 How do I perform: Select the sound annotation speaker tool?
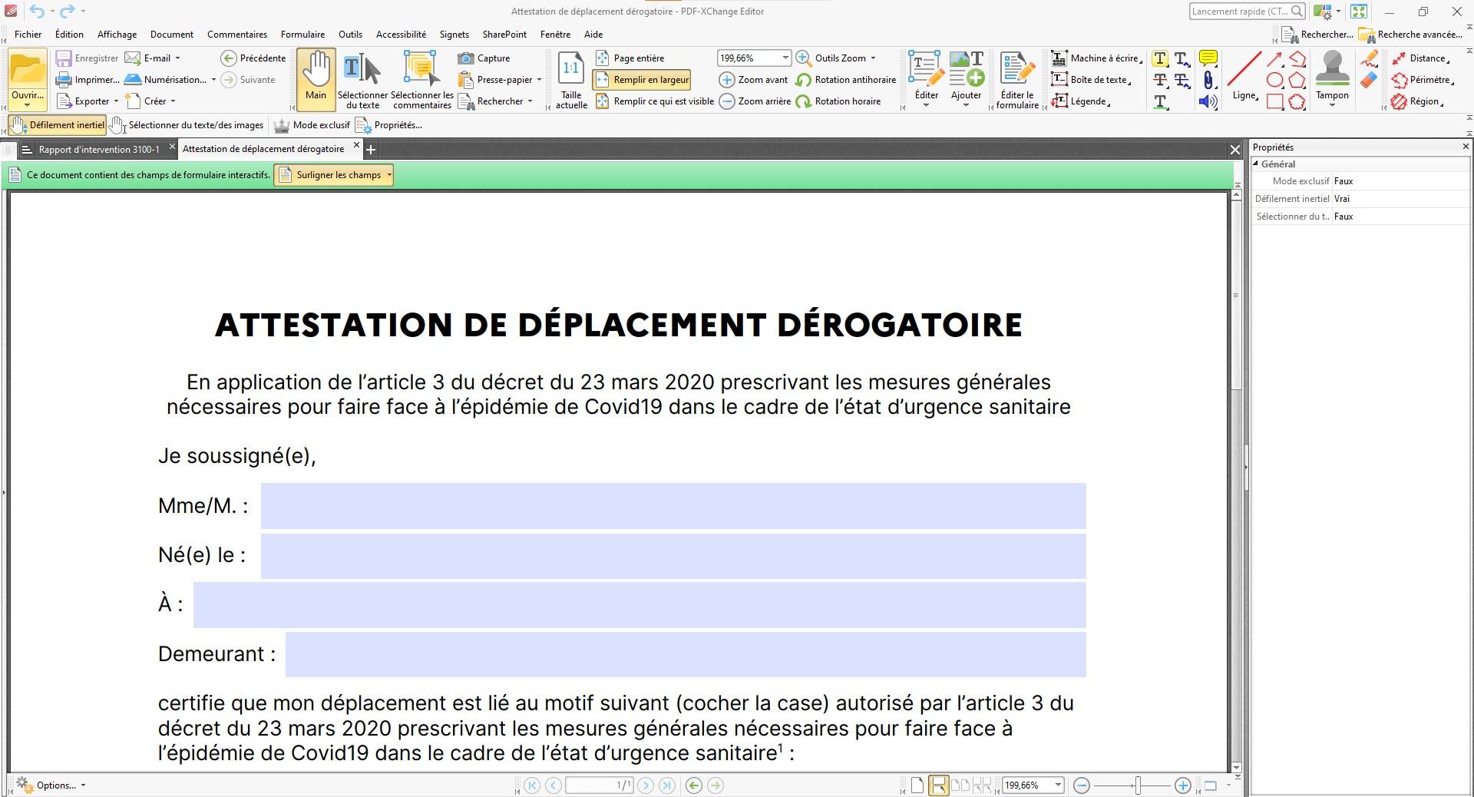[x=1208, y=101]
